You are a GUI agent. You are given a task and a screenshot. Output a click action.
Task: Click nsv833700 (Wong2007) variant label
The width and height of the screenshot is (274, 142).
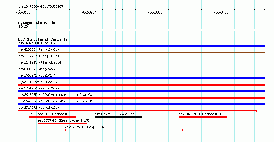point(37,69)
